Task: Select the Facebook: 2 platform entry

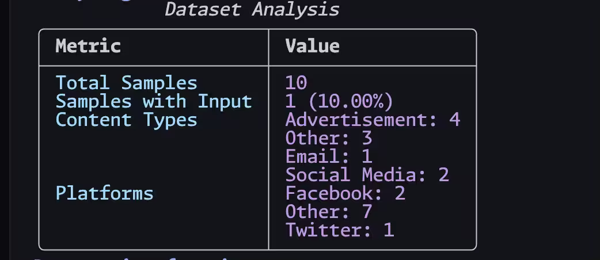Action: click(x=345, y=193)
